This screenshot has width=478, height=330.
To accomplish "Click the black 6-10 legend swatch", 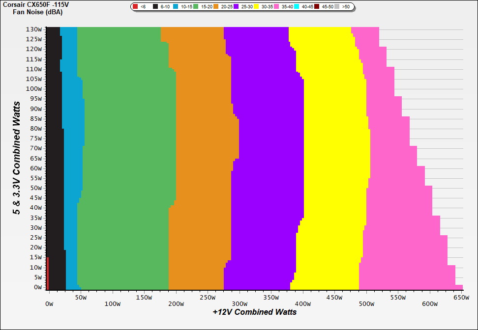I will tap(156, 7).
